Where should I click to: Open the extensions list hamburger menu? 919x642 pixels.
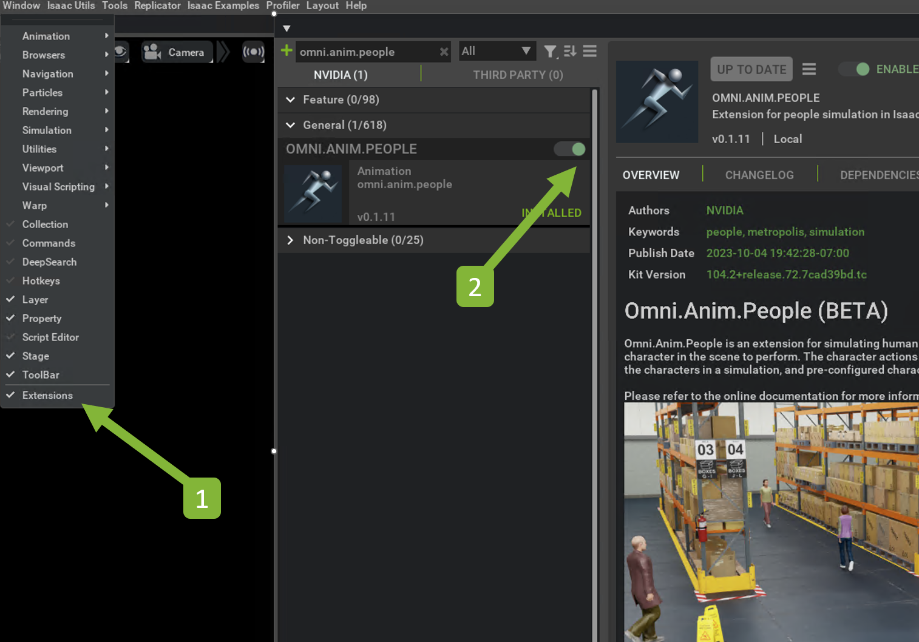[590, 52]
